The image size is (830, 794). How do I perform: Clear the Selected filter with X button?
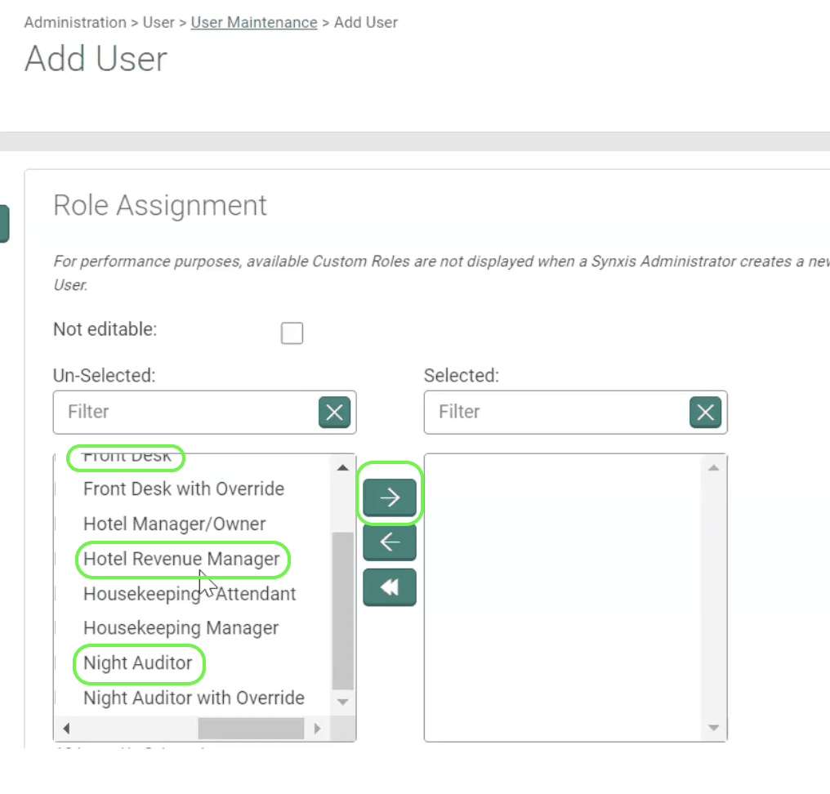click(705, 413)
